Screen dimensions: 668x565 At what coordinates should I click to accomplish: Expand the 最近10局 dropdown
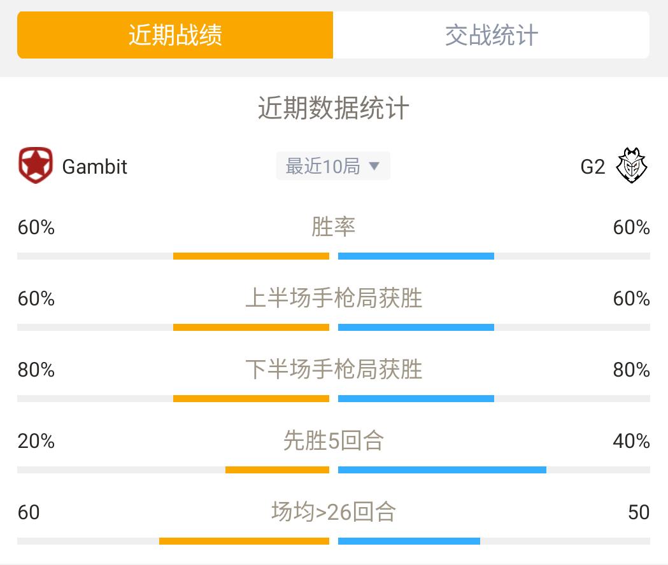click(333, 165)
